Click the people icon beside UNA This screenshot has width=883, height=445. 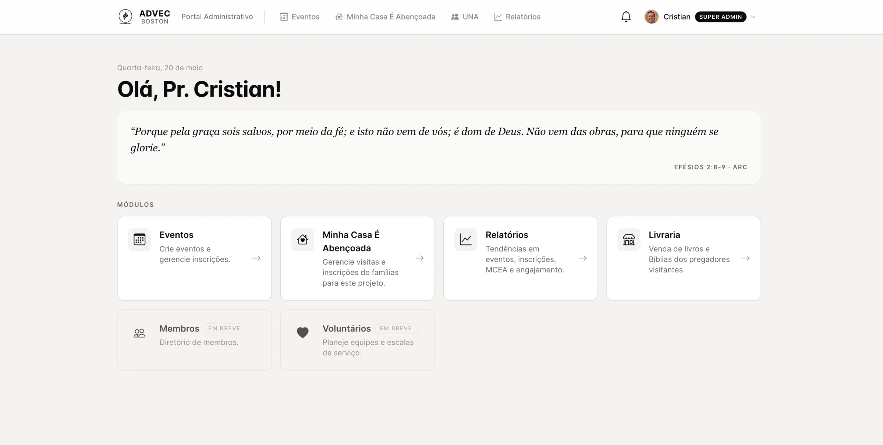click(455, 17)
